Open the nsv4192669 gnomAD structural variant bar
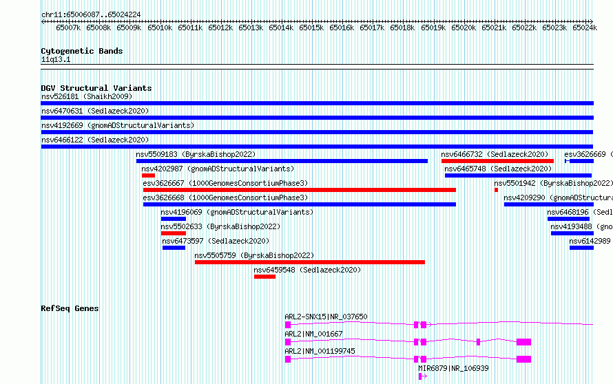Viewport: 613px width, 384px height. [x=317, y=132]
